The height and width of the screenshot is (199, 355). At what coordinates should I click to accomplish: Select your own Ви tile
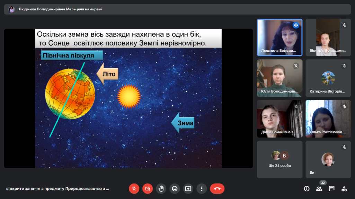point(328,160)
